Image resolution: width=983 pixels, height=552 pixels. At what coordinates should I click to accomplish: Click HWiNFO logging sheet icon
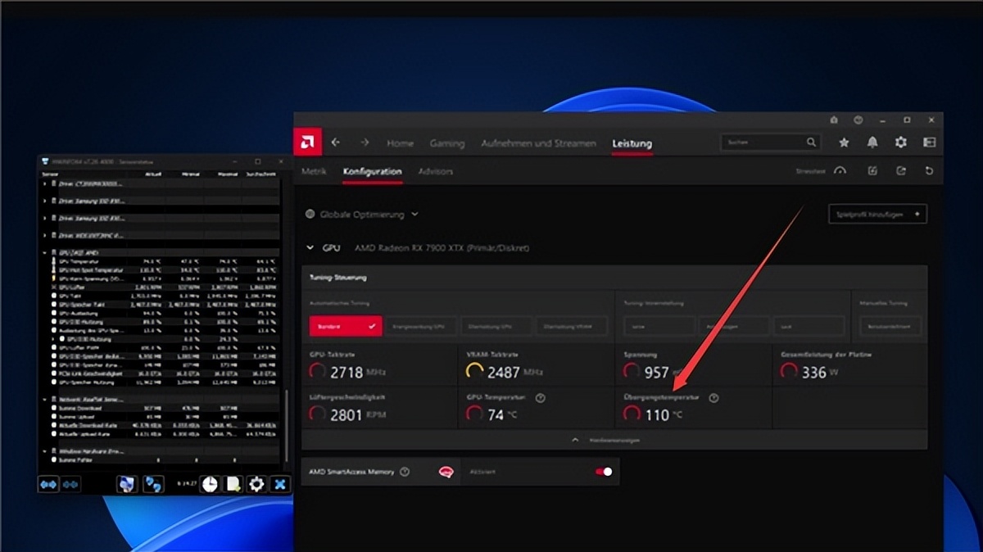click(x=233, y=485)
